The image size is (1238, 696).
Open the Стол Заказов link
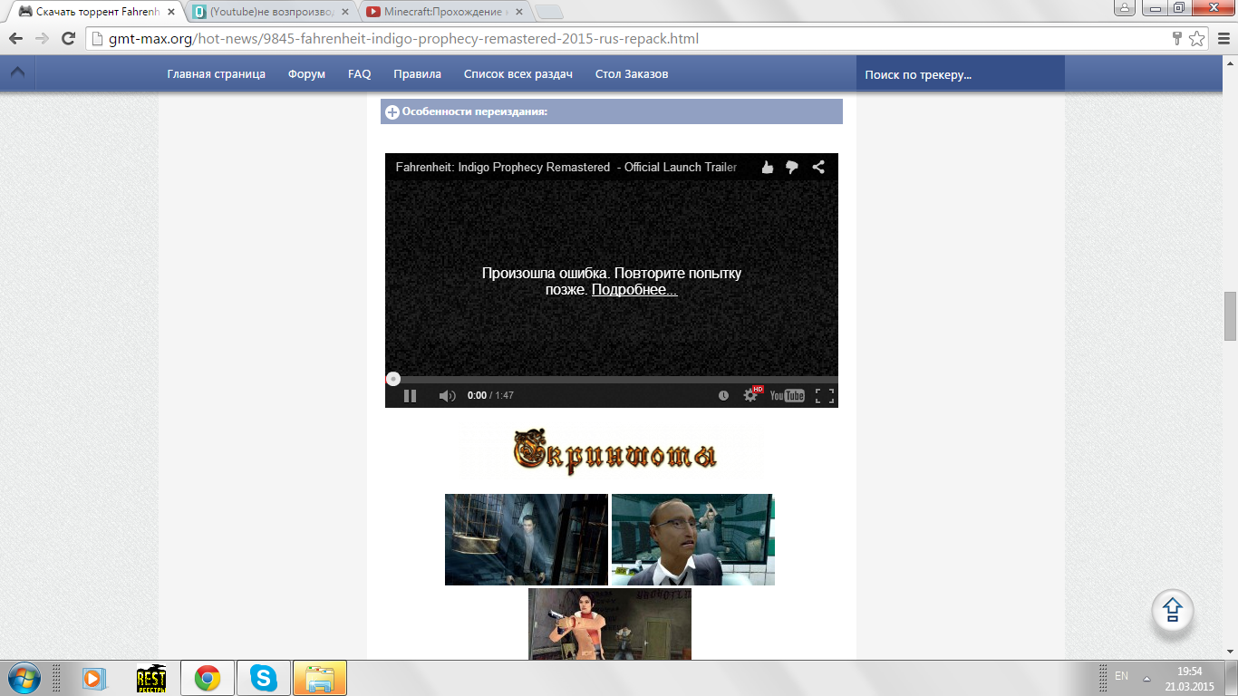632,74
